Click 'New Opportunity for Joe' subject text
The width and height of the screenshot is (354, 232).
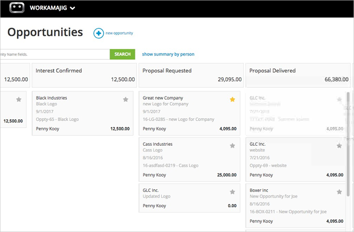(x=273, y=196)
